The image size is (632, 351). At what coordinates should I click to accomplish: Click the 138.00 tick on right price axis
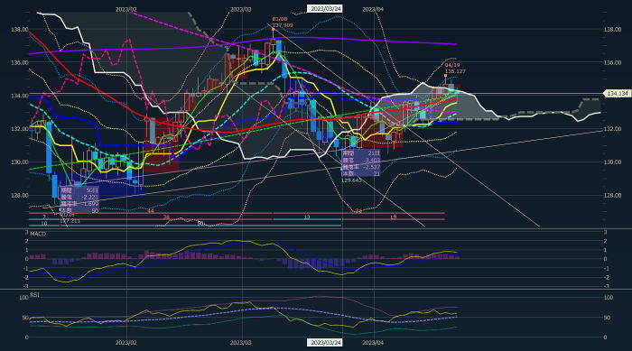coord(613,30)
